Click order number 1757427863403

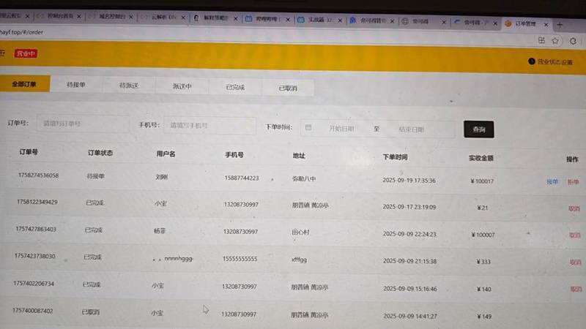point(36,229)
